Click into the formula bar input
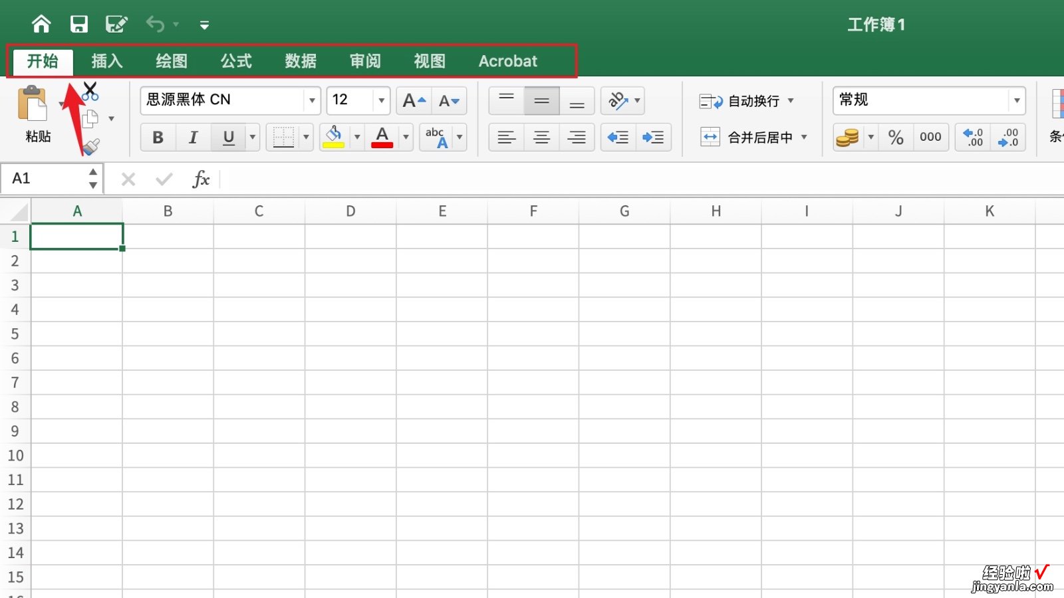1064x598 pixels. (x=642, y=179)
